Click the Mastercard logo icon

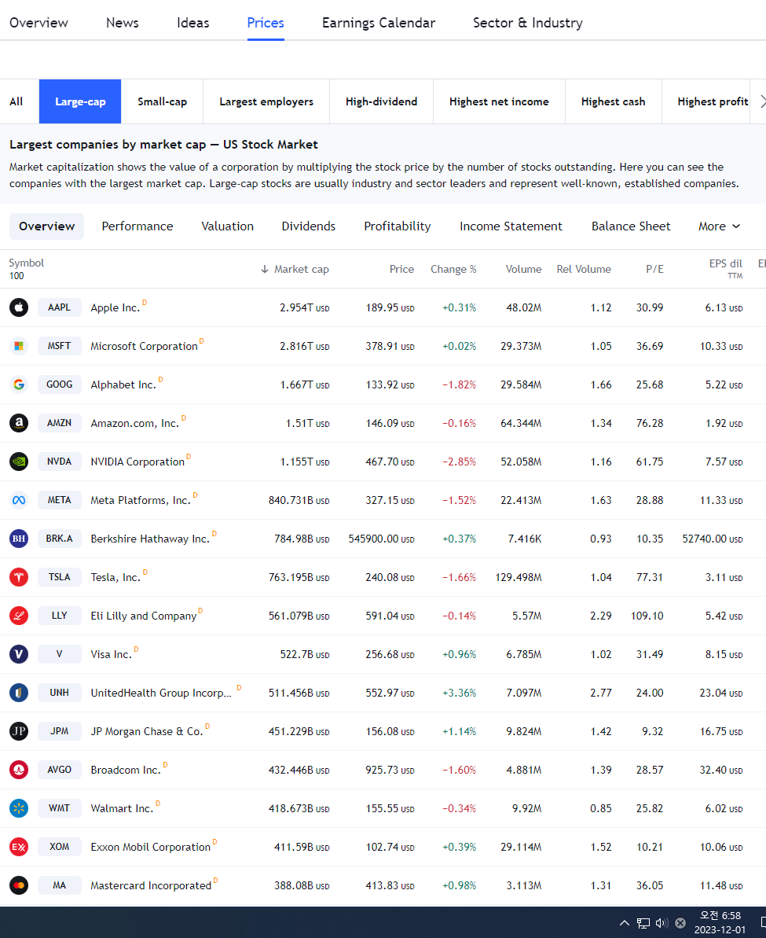pos(19,885)
